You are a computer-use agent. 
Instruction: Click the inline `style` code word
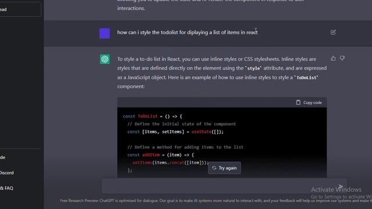point(253,69)
